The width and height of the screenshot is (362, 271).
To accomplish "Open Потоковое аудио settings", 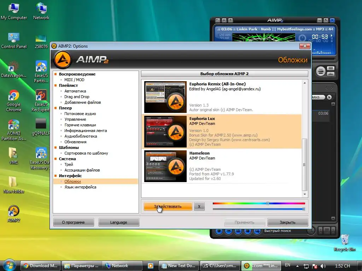I will (x=80, y=114).
